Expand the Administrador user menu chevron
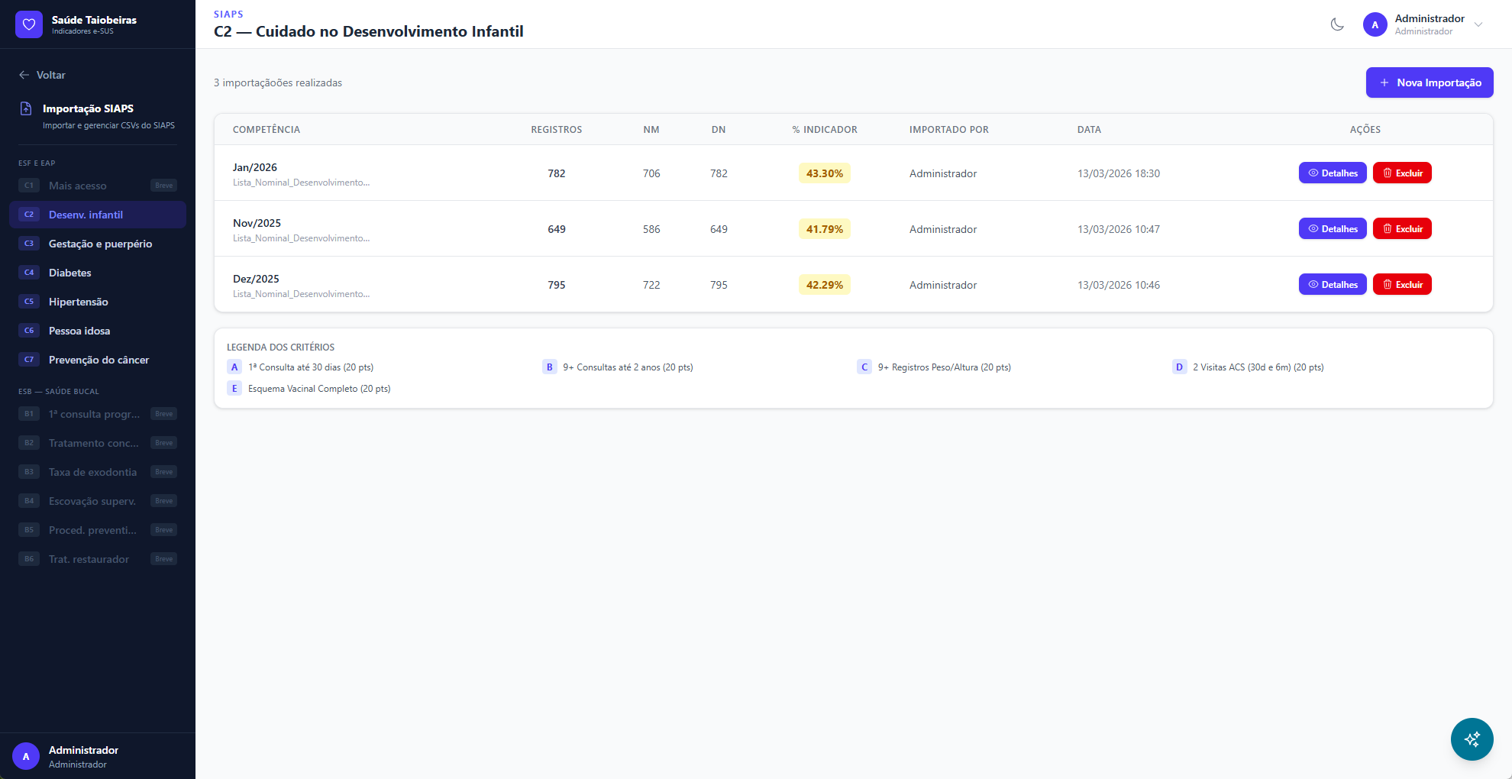 tap(1478, 24)
